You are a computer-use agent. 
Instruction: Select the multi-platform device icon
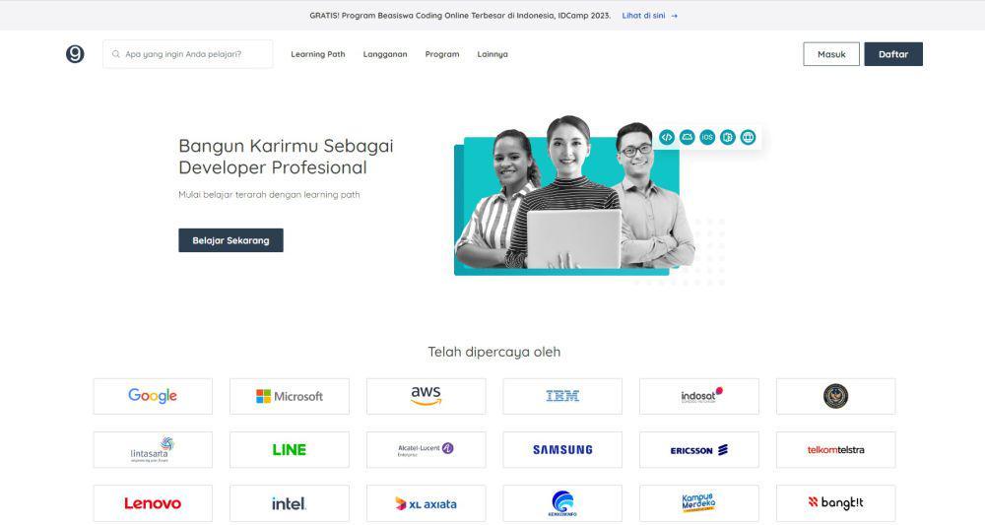tap(728, 137)
